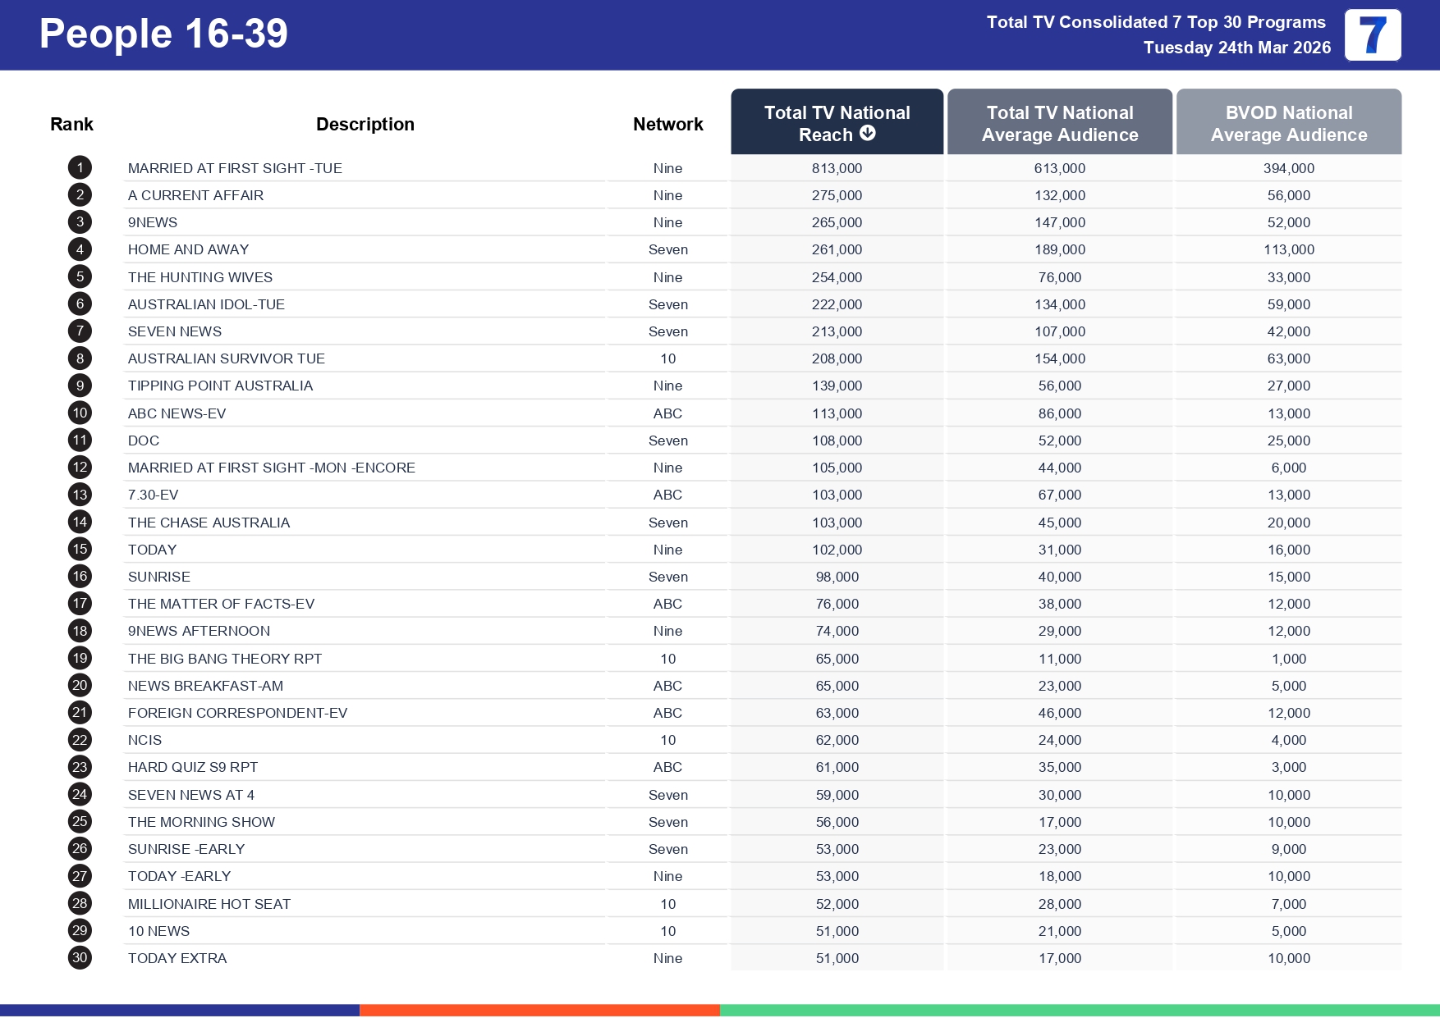Screen dimensions: 1440x1018
Task: Open the Network column header options
Action: click(x=667, y=123)
